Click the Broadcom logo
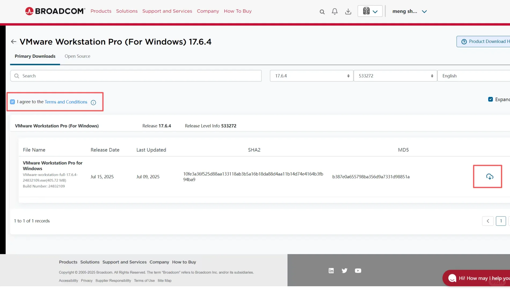Viewport: 510px width, 290px height. coord(55,11)
